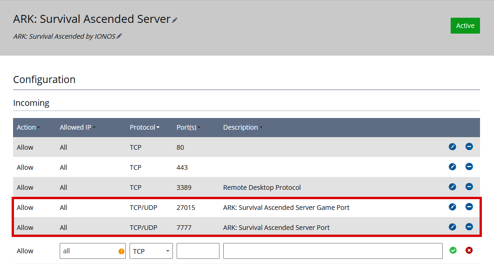Click the green Active status button
The height and width of the screenshot is (264, 494).
465,26
